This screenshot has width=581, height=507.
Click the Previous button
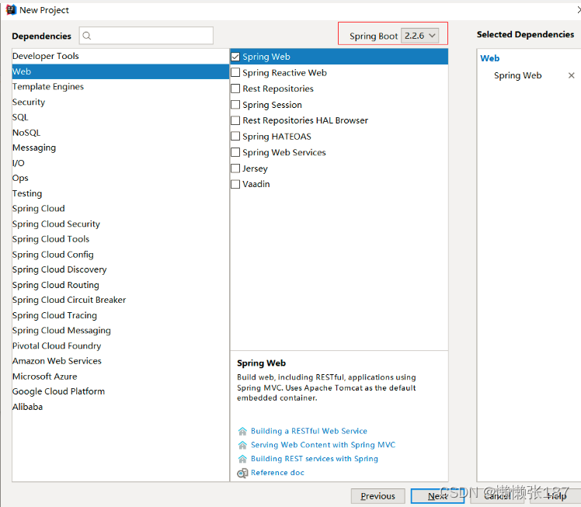(x=378, y=496)
